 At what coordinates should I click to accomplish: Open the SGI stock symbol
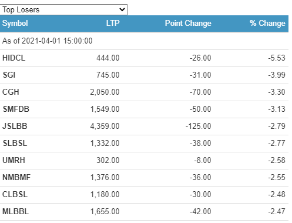(9, 75)
